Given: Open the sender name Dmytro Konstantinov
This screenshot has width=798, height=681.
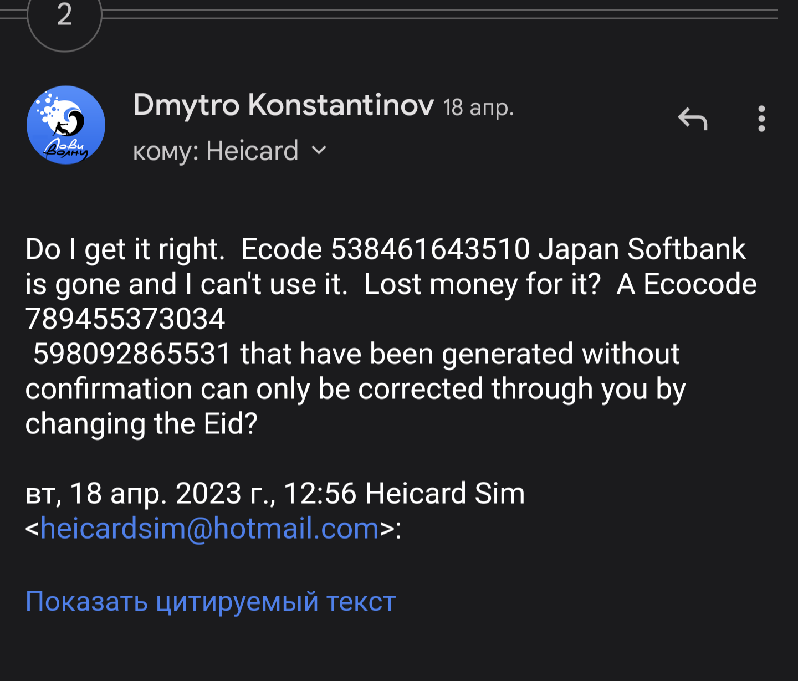Looking at the screenshot, I should (x=283, y=104).
